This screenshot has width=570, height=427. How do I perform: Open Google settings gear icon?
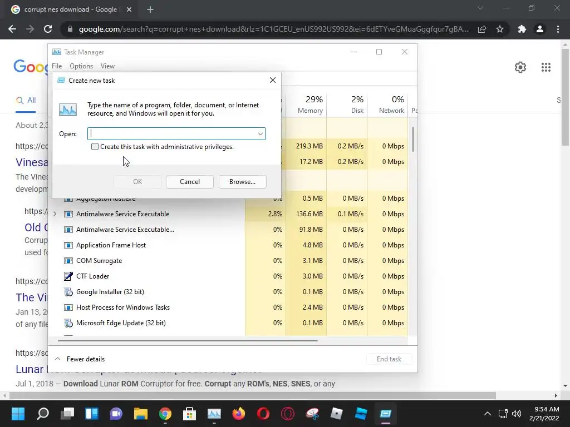click(x=520, y=67)
